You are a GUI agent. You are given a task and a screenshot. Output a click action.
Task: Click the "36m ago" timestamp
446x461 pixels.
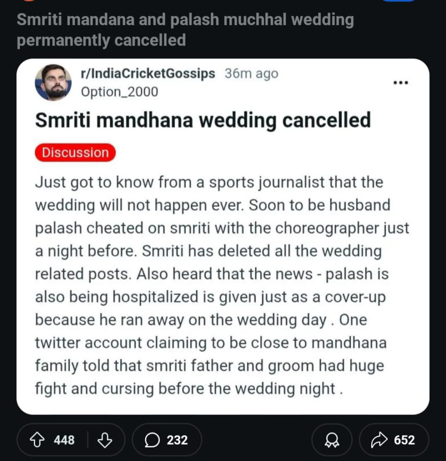(251, 74)
